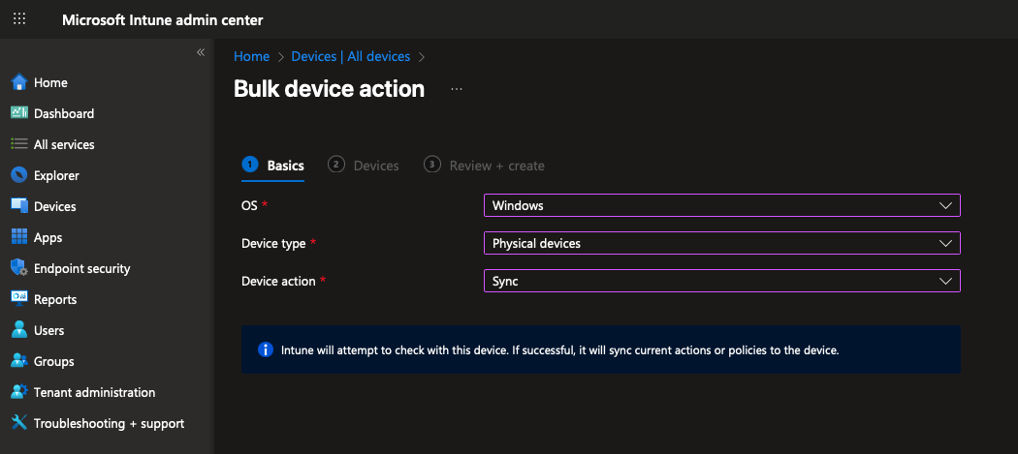The width and height of the screenshot is (1018, 454).
Task: Click the All services list icon
Action: pos(18,144)
